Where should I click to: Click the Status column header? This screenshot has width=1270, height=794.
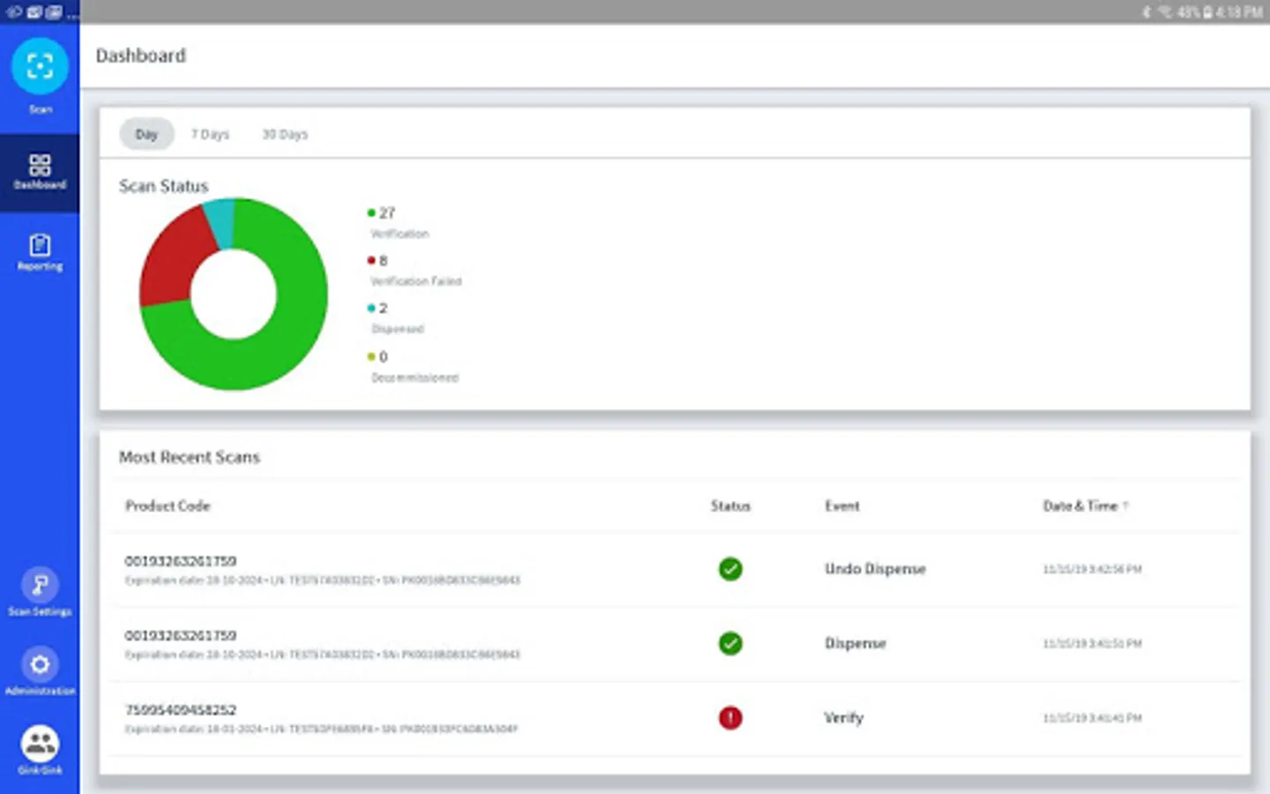[x=730, y=506]
